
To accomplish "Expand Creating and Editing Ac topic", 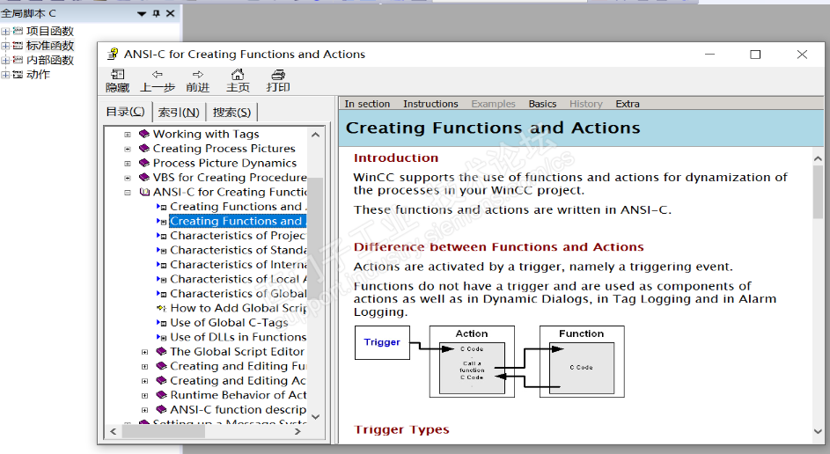I will click(x=144, y=381).
